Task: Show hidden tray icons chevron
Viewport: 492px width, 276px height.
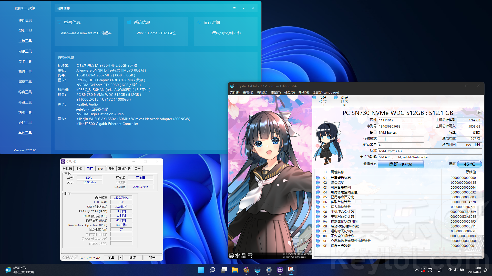Action: (417, 270)
